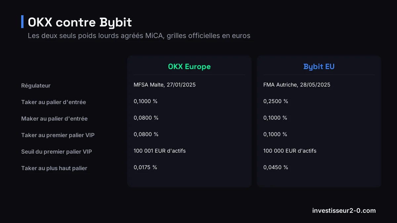Click the blue accent bar beside title

[22, 21]
